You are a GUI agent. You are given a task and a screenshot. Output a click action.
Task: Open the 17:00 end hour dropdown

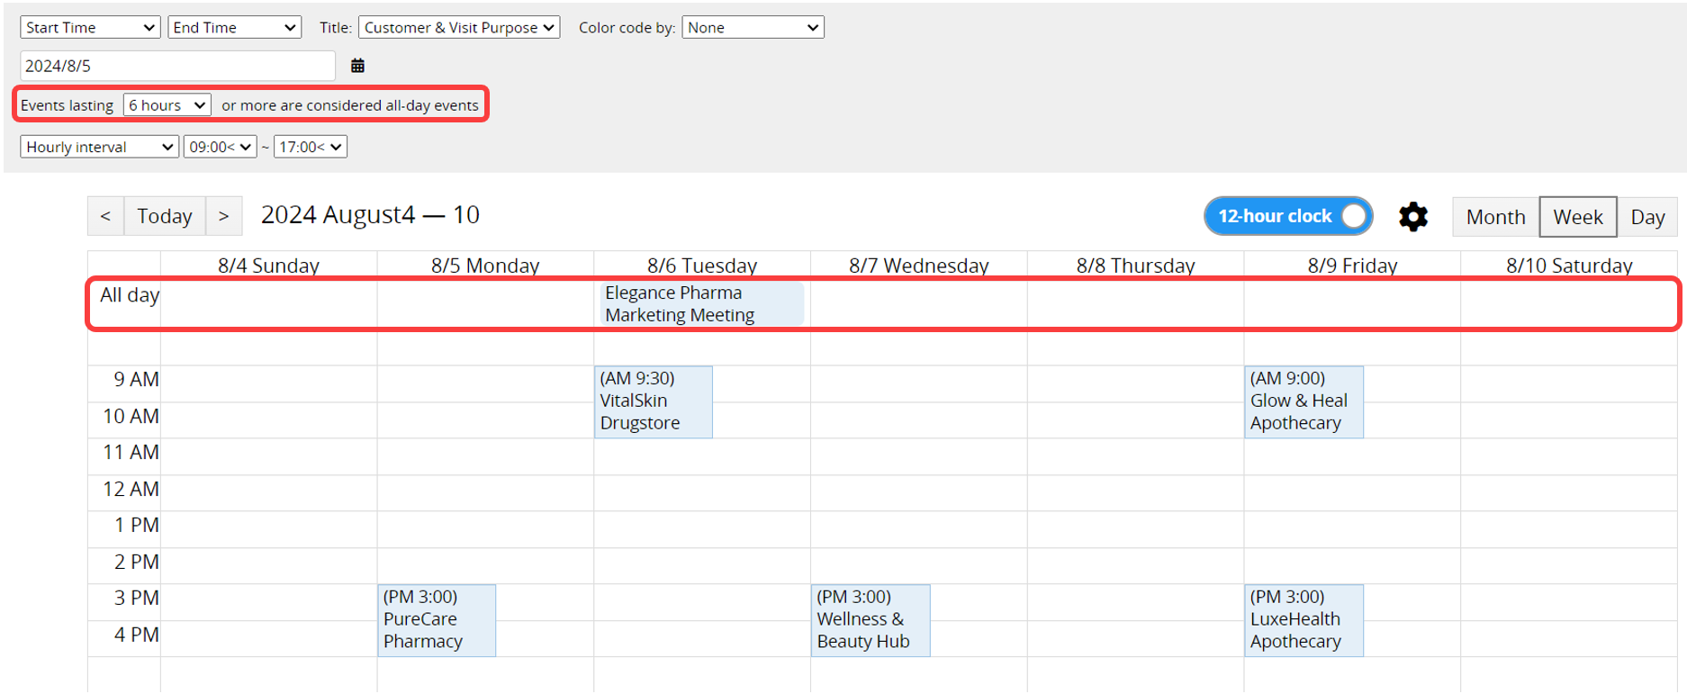point(310,147)
